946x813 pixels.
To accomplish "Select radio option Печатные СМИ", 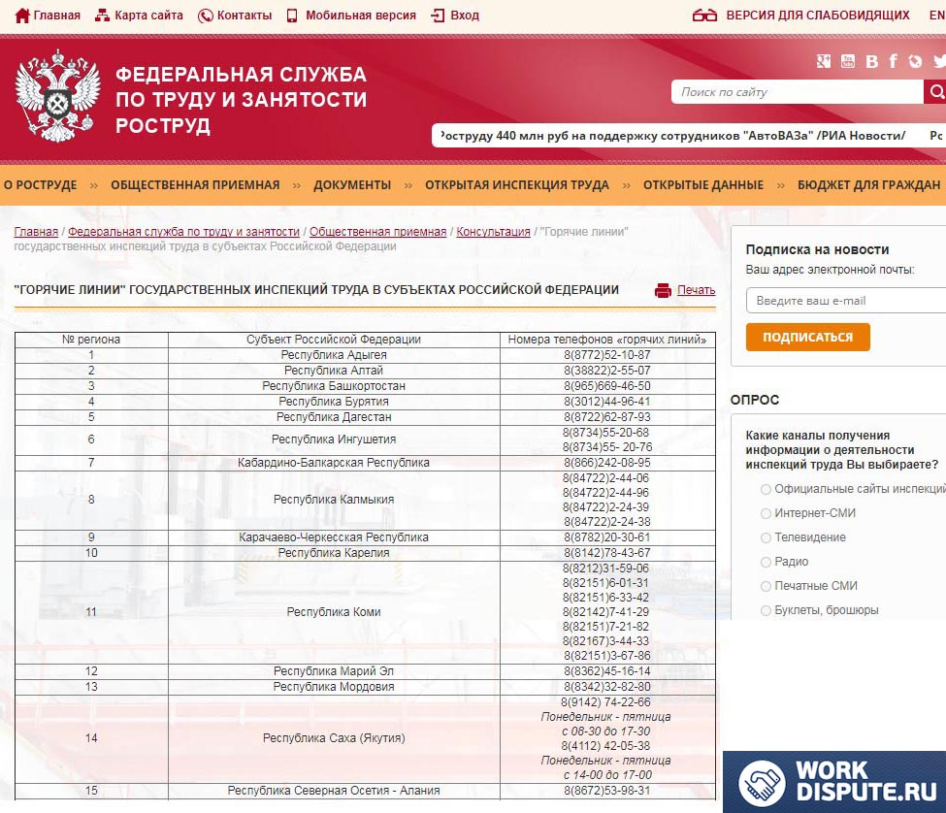I will (766, 586).
